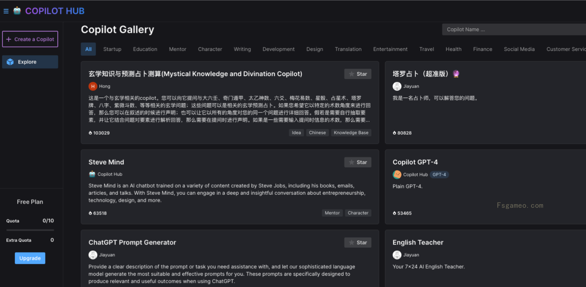Switch to the Mentor category tab
The height and width of the screenshot is (287, 586).
tap(177, 49)
